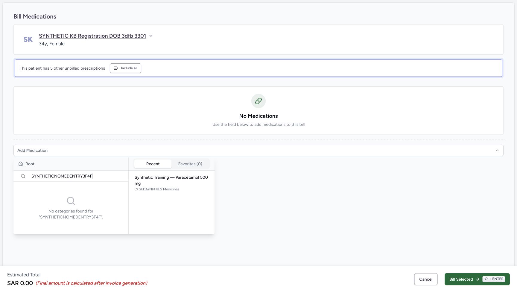Viewport: 517px width, 292px height.
Task: Collapse the Add Medication dropdown chevron
Action: click(x=497, y=150)
